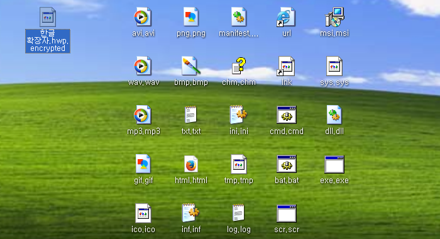Click the "html.html" file name label
The image size is (440, 239).
(191, 180)
